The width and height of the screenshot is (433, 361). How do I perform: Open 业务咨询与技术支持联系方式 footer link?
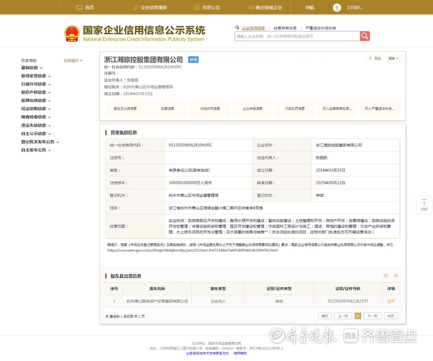[x=207, y=353]
